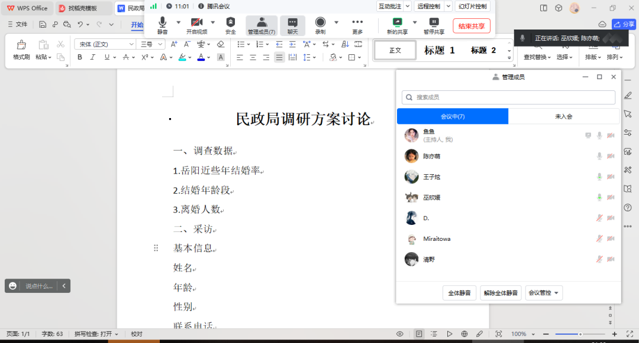Click the eraser clear formatting icon
639x343 pixels.
click(221, 44)
